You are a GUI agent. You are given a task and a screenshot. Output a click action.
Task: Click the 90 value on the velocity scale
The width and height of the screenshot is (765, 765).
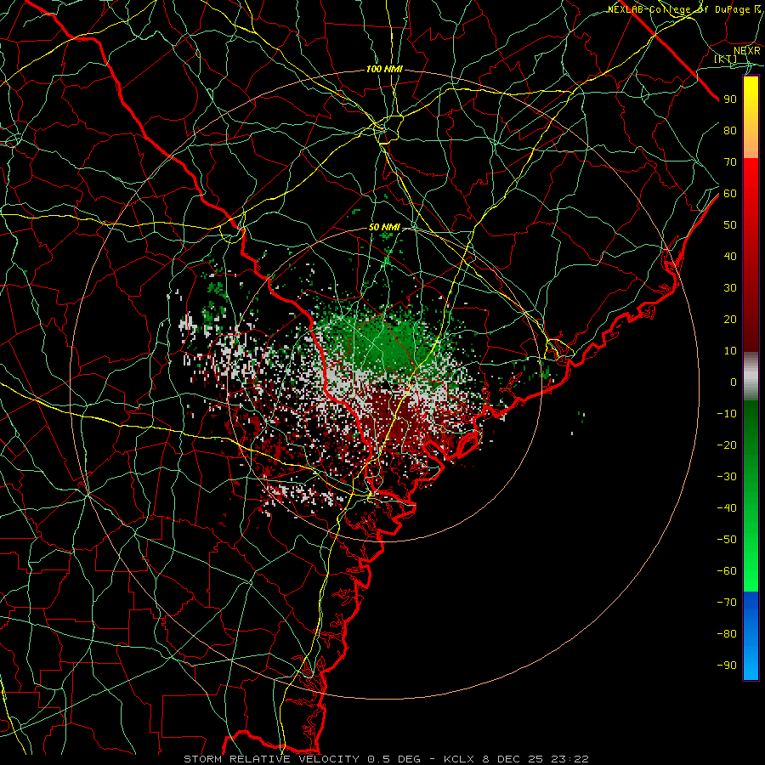[730, 99]
